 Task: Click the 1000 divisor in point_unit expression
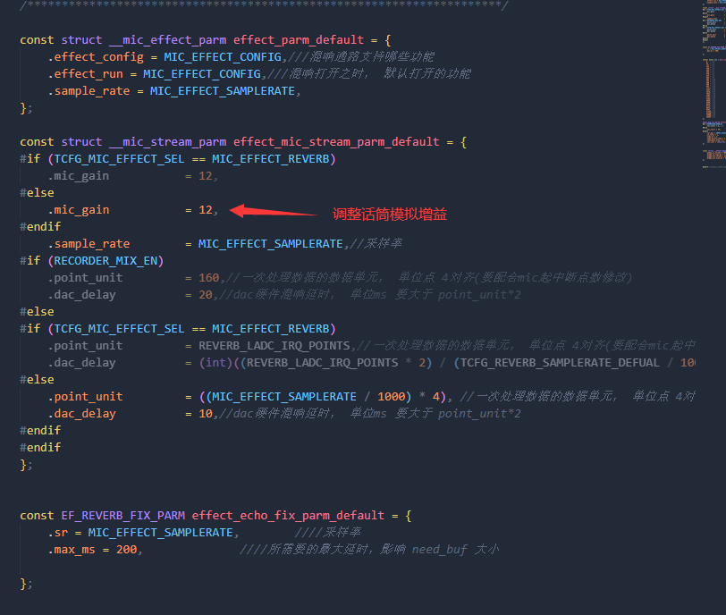coord(391,397)
